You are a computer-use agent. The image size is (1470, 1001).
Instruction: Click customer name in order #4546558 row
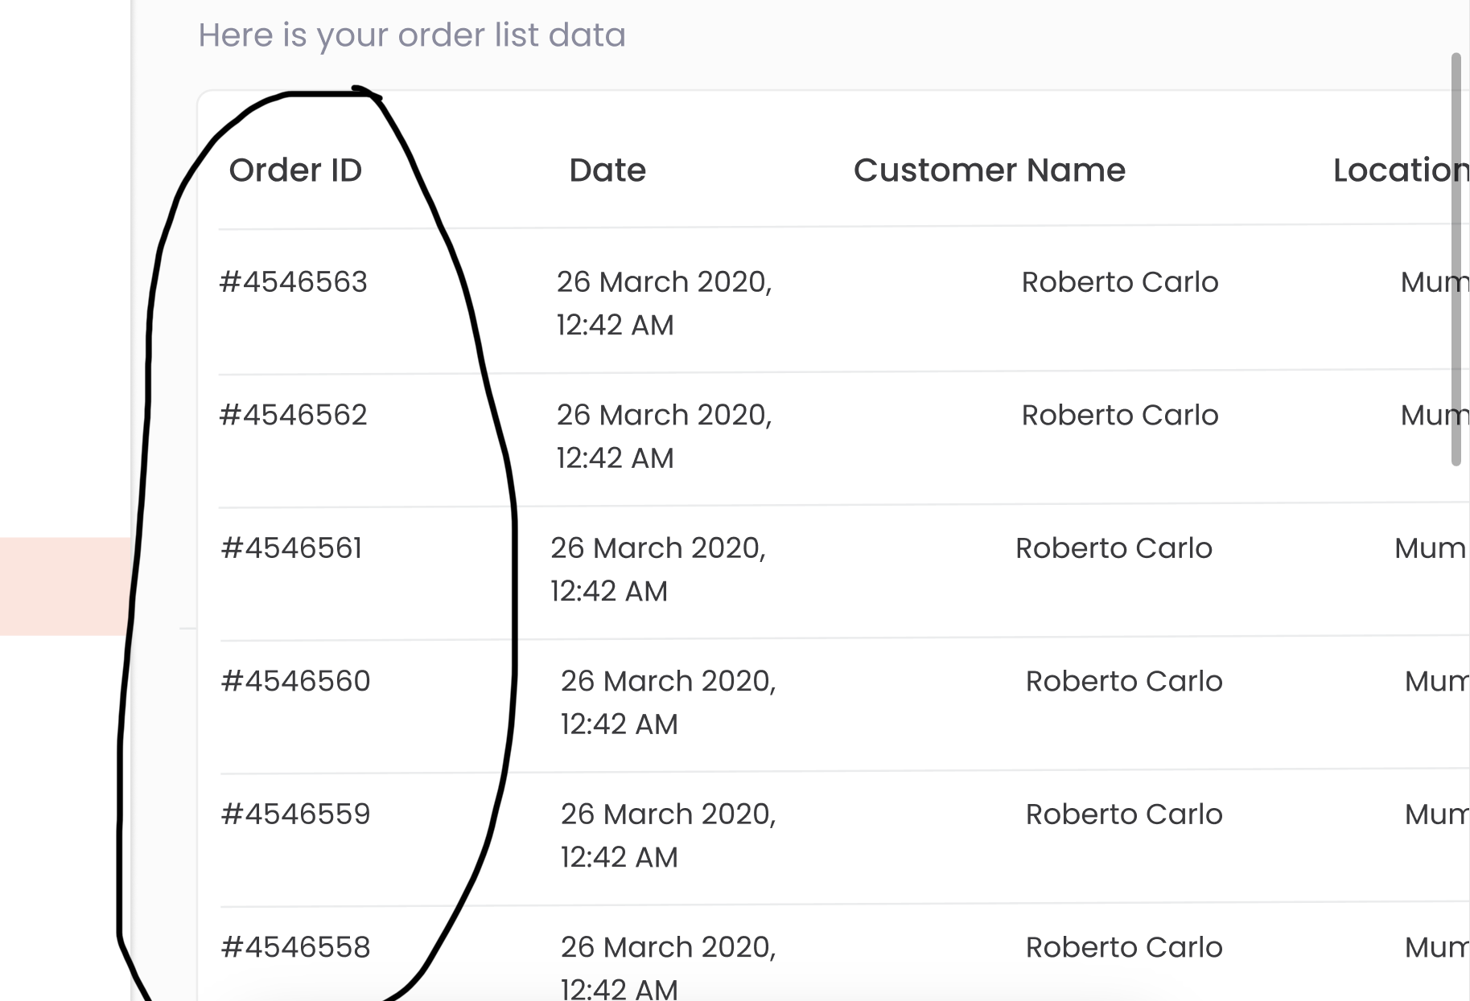[x=1124, y=948]
